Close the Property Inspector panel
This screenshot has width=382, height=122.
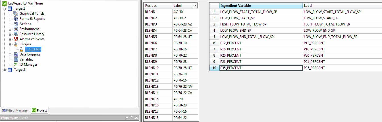point(136,118)
